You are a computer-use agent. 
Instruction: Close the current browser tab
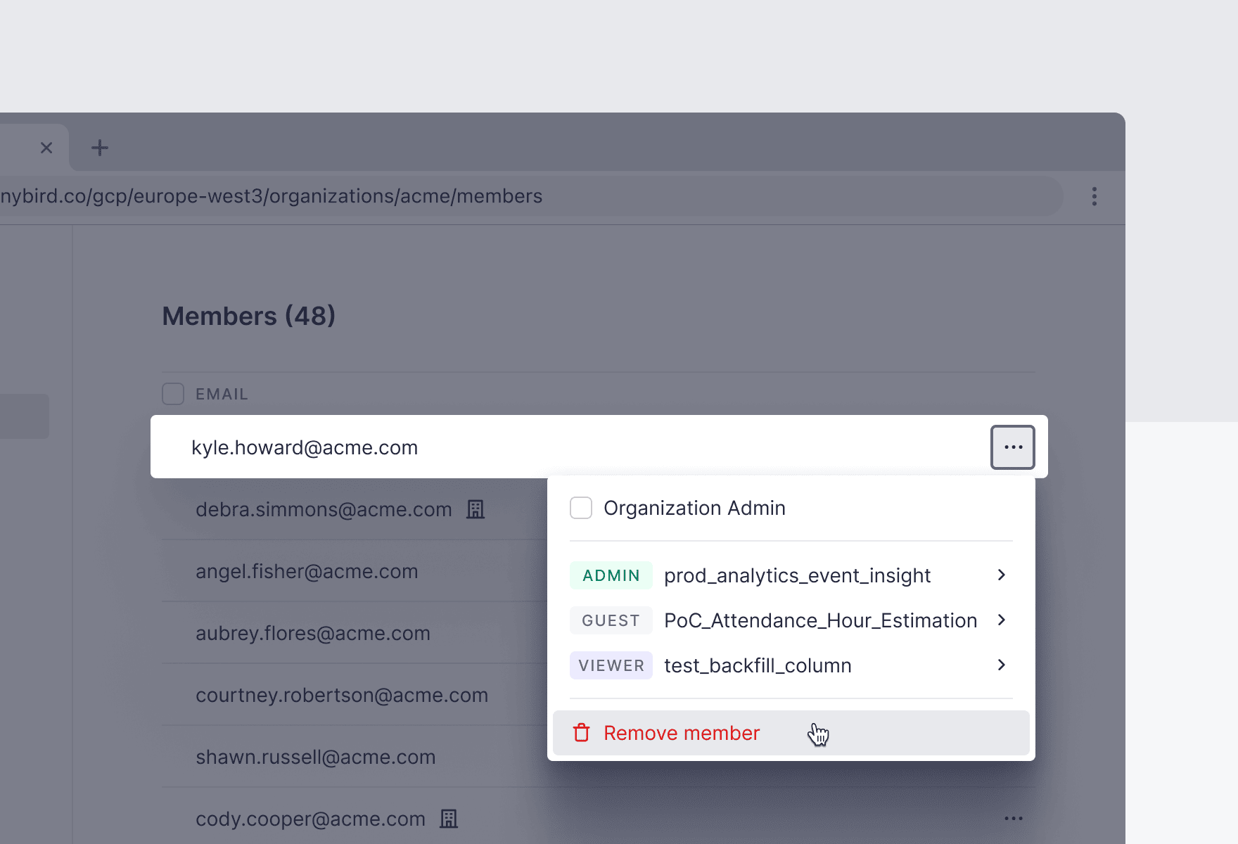[x=46, y=148]
